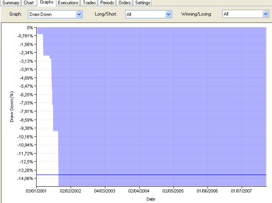Go to the Executions tab

(x=68, y=3)
